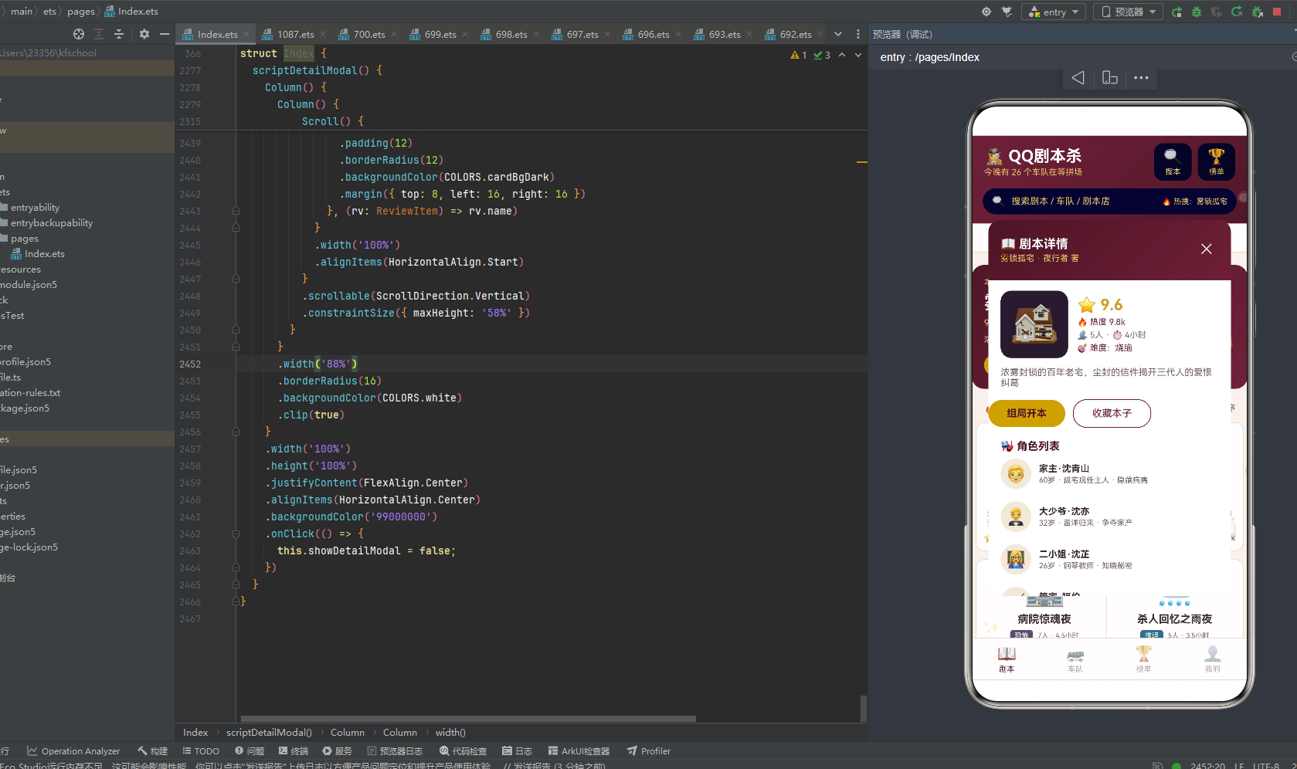This screenshot has height=769, width=1297.
Task: Switch to the 697.ets tab
Action: pos(582,34)
